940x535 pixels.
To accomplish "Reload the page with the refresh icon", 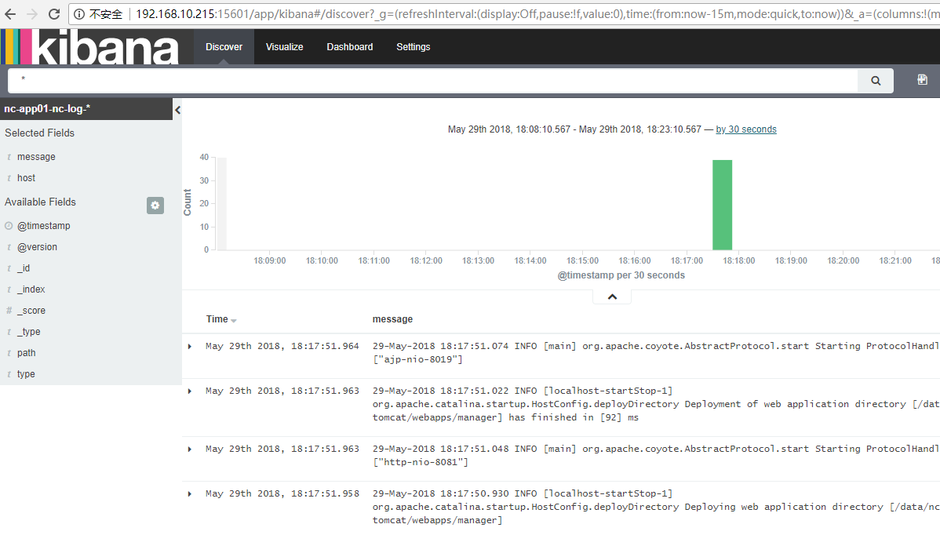I will [54, 14].
